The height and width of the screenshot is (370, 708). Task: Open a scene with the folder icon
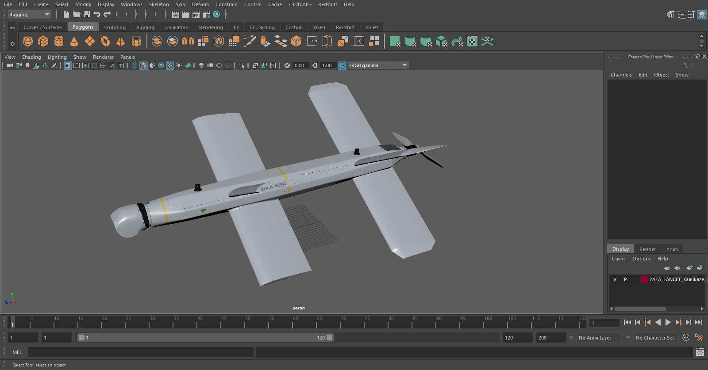pos(77,15)
